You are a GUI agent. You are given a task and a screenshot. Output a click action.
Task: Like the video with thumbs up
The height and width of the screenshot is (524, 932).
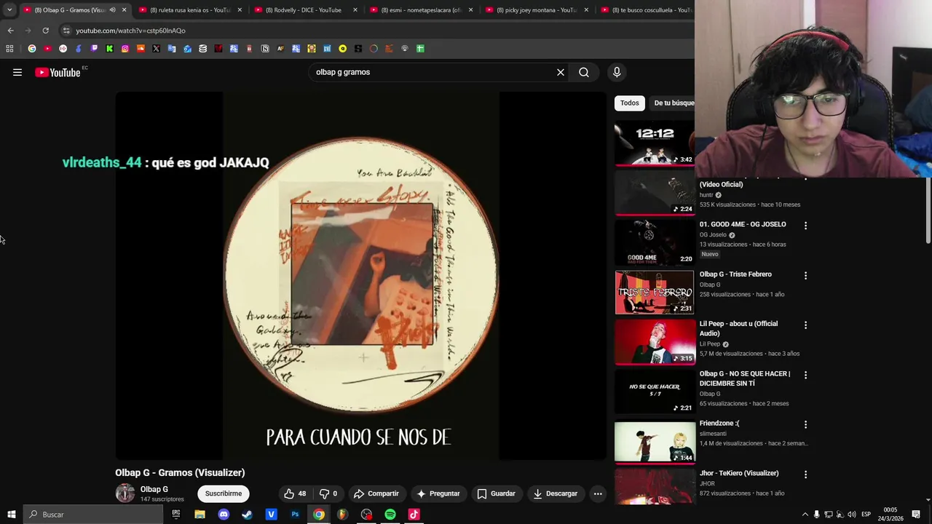pos(295,493)
